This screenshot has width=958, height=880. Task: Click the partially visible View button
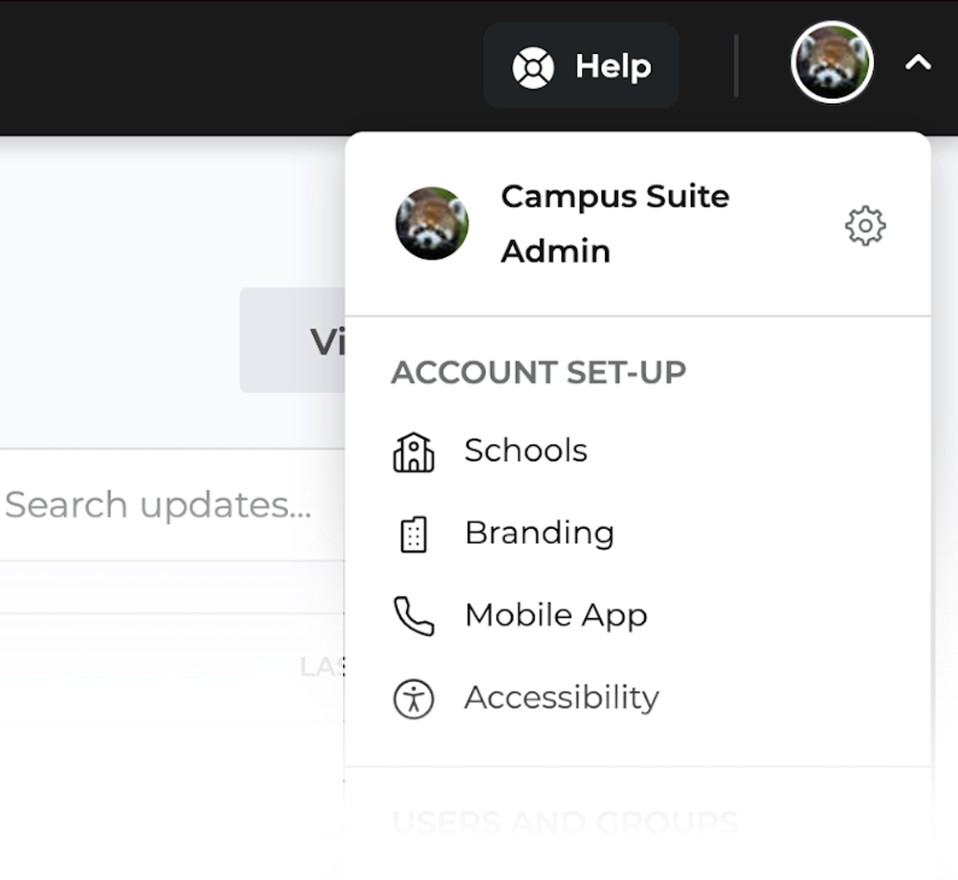[x=325, y=341]
